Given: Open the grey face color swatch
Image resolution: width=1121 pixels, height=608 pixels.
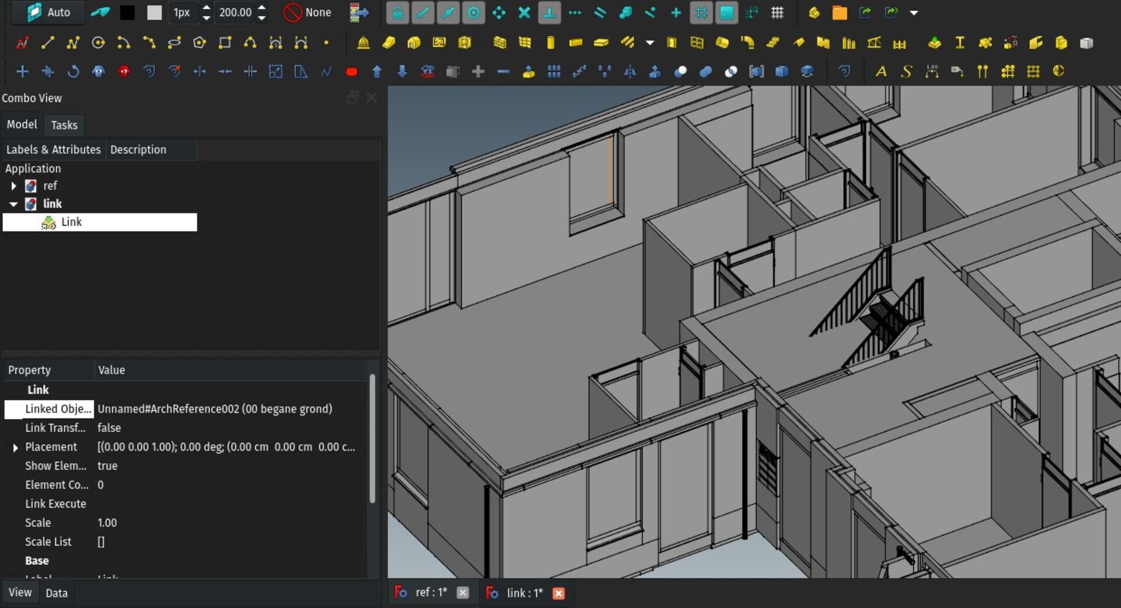Looking at the screenshot, I should (x=154, y=12).
